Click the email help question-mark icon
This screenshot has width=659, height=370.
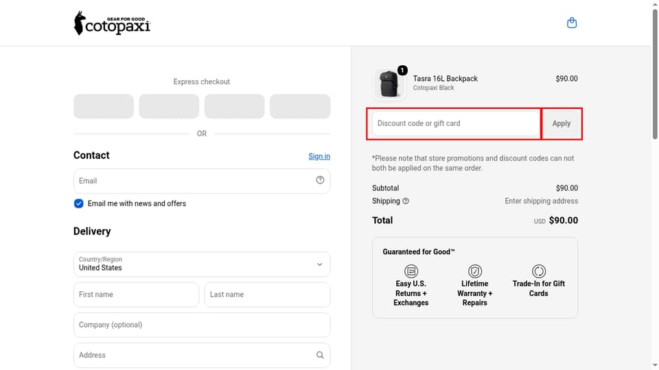click(320, 180)
